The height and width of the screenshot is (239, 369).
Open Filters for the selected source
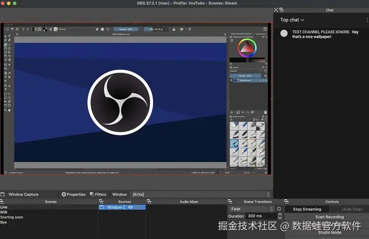point(98,194)
